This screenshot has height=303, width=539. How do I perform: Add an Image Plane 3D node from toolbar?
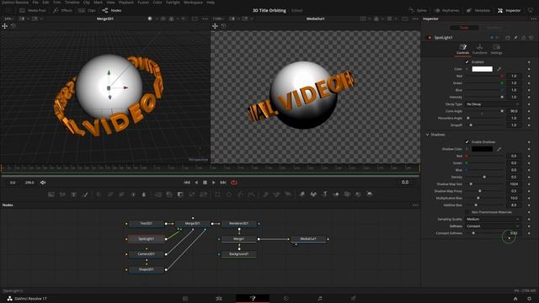(x=302, y=194)
